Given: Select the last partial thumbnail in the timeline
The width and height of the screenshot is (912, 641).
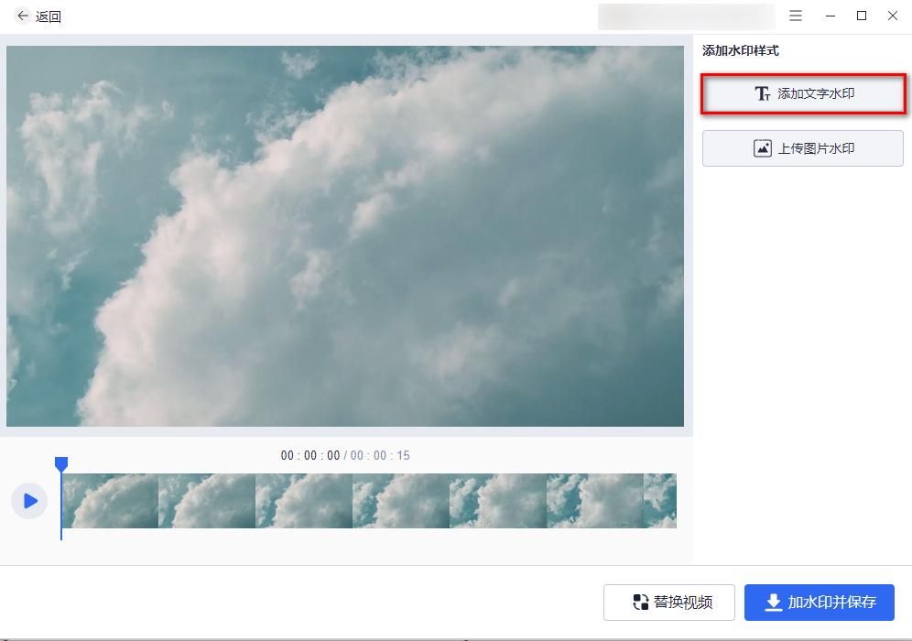Looking at the screenshot, I should coord(660,501).
